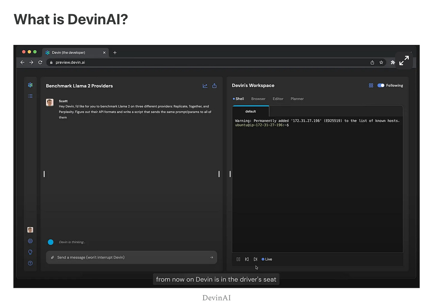This screenshot has width=437, height=307.
Task: Click the 'Devin's Workspace' heading
Action: pyautogui.click(x=253, y=85)
